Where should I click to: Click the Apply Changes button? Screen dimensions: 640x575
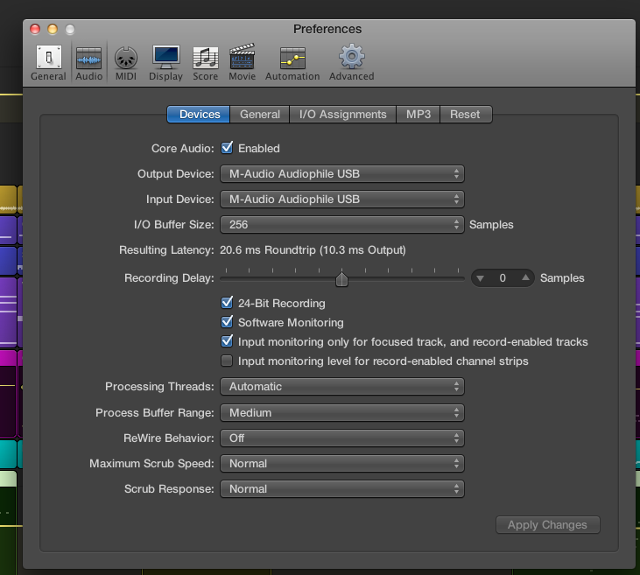[548, 525]
